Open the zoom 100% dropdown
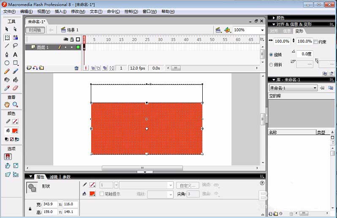 click(x=262, y=30)
